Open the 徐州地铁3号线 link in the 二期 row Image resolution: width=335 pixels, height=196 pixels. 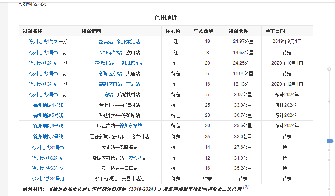point(44,95)
